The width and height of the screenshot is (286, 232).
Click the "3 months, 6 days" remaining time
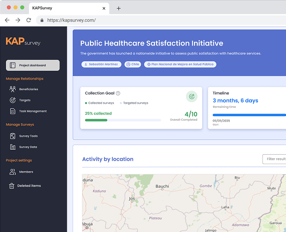(235, 101)
